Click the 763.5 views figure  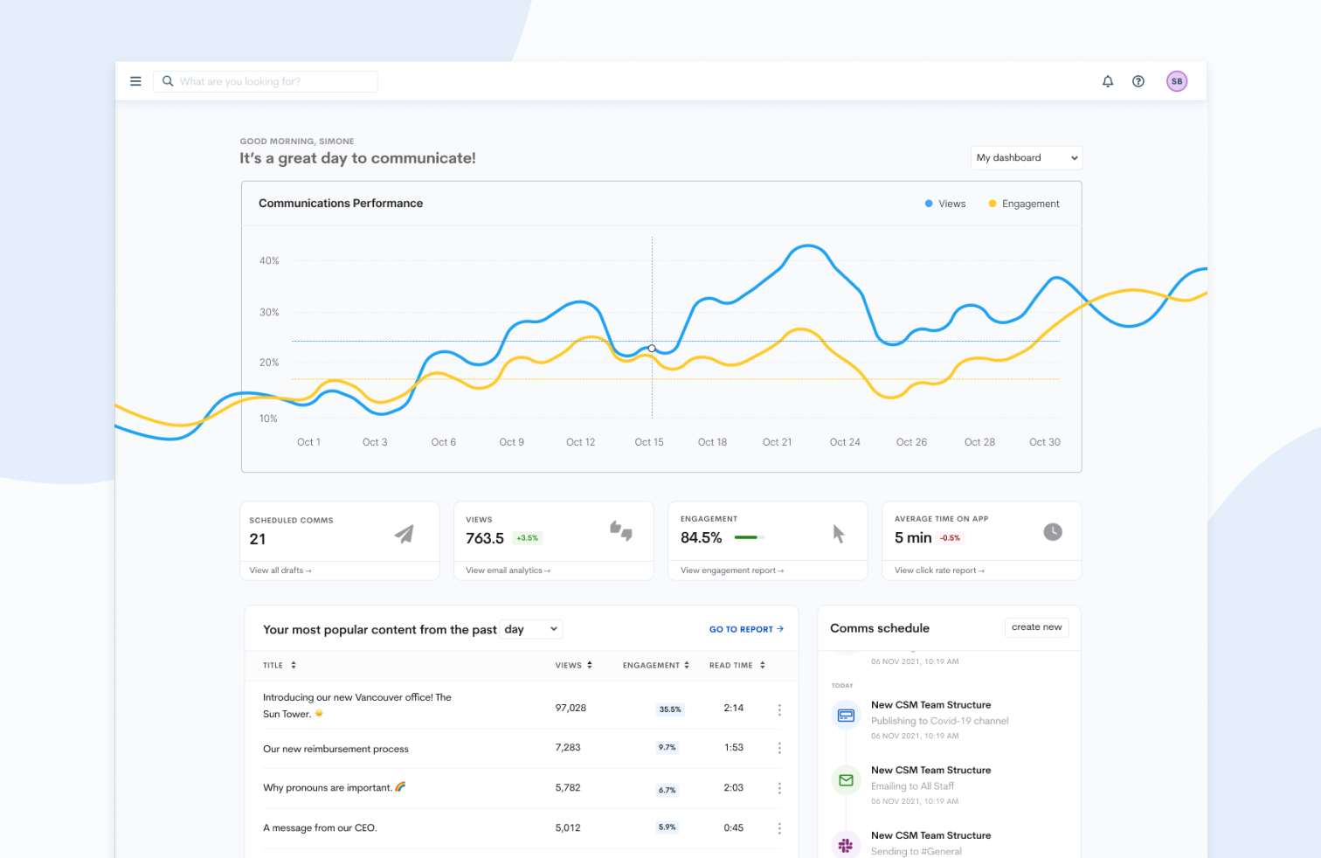coord(485,538)
